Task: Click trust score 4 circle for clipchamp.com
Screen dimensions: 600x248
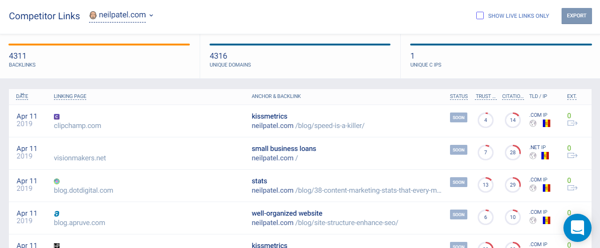Action: (x=486, y=120)
